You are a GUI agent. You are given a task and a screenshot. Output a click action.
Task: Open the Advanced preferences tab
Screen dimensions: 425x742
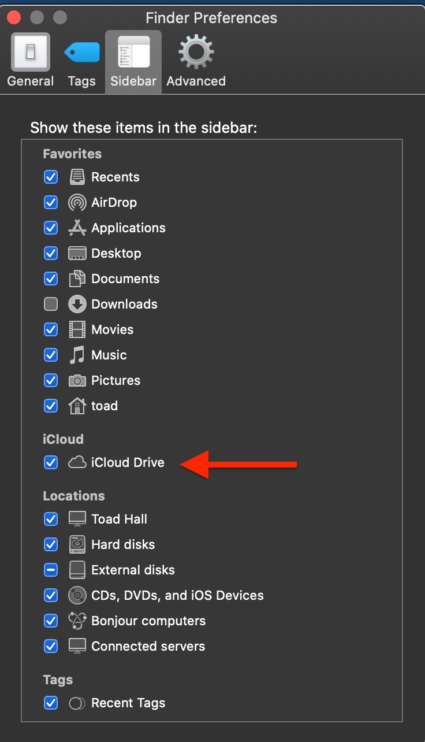tap(196, 61)
